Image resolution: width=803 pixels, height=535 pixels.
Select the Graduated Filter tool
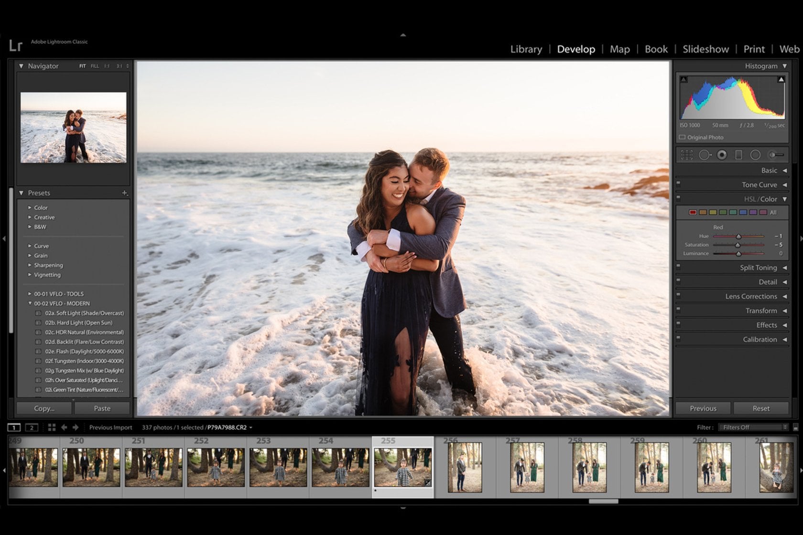point(738,154)
